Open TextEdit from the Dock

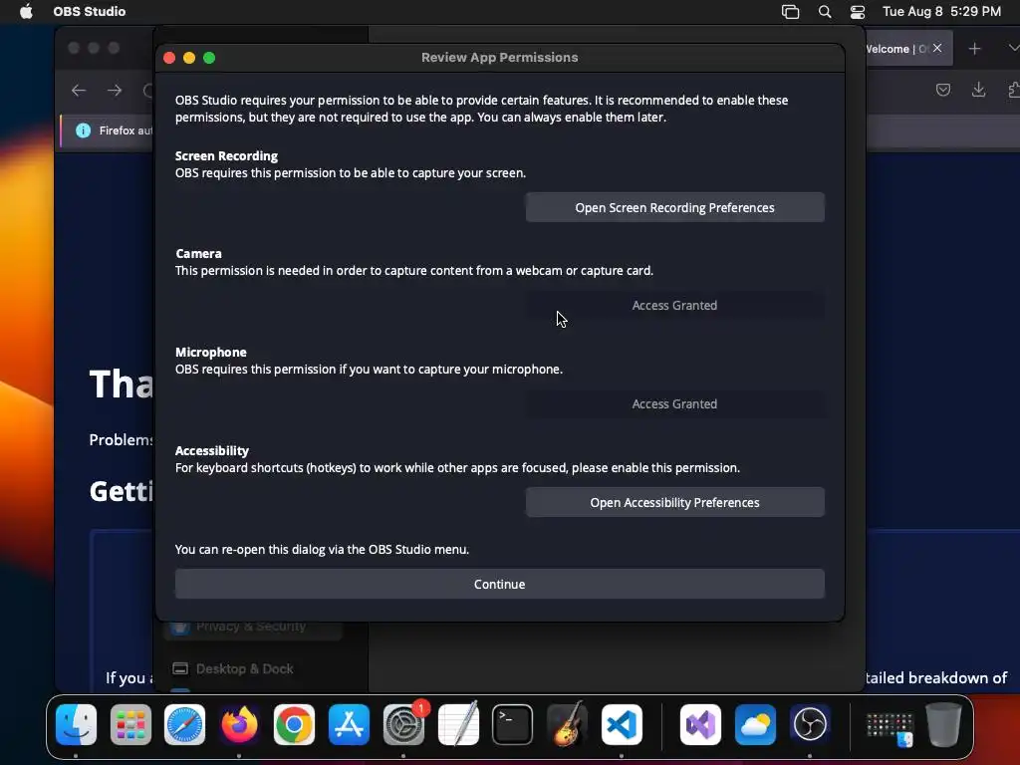click(x=458, y=724)
